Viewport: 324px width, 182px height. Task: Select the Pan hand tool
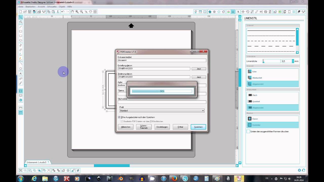pos(72,12)
